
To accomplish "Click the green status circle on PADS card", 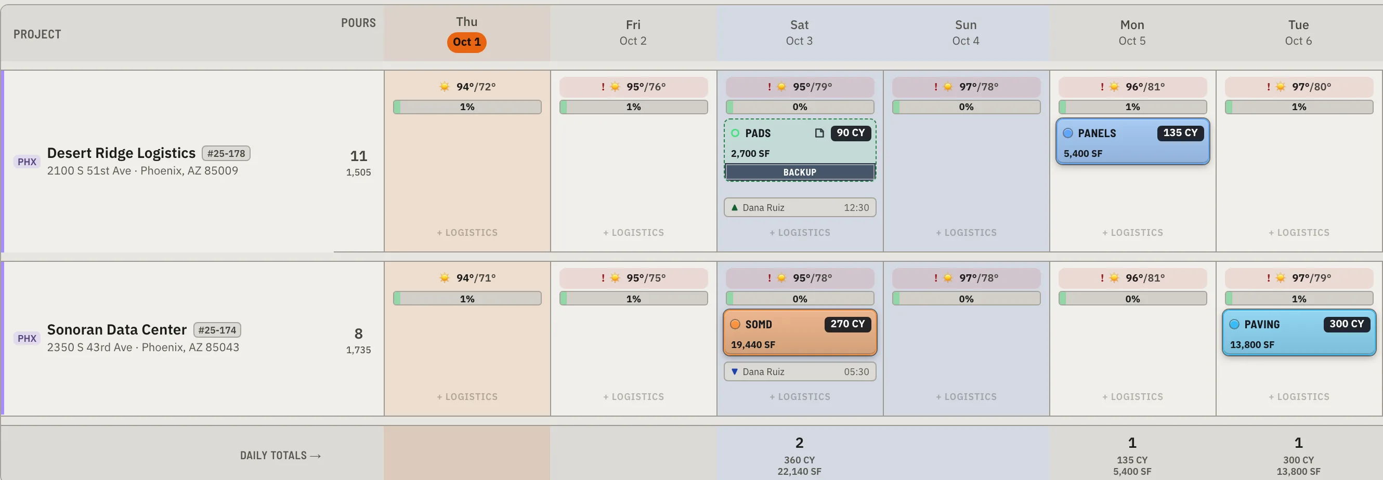I will [735, 133].
